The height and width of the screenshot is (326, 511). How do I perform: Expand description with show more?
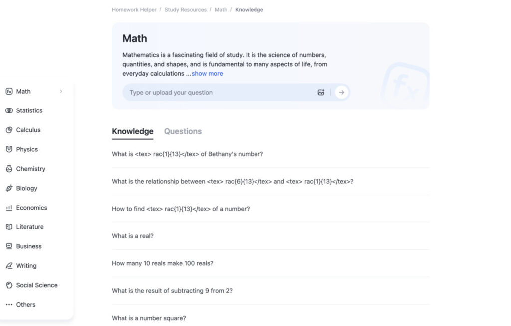pyautogui.click(x=207, y=74)
